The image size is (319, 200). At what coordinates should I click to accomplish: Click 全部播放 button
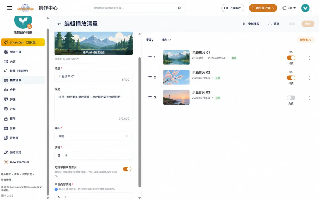pos(251,24)
